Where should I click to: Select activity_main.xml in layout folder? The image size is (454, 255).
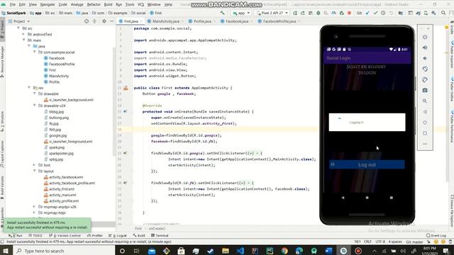coord(62,195)
